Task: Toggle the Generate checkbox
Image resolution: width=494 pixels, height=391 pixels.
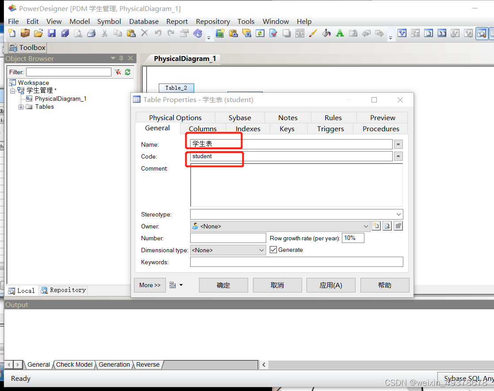Action: [x=273, y=250]
